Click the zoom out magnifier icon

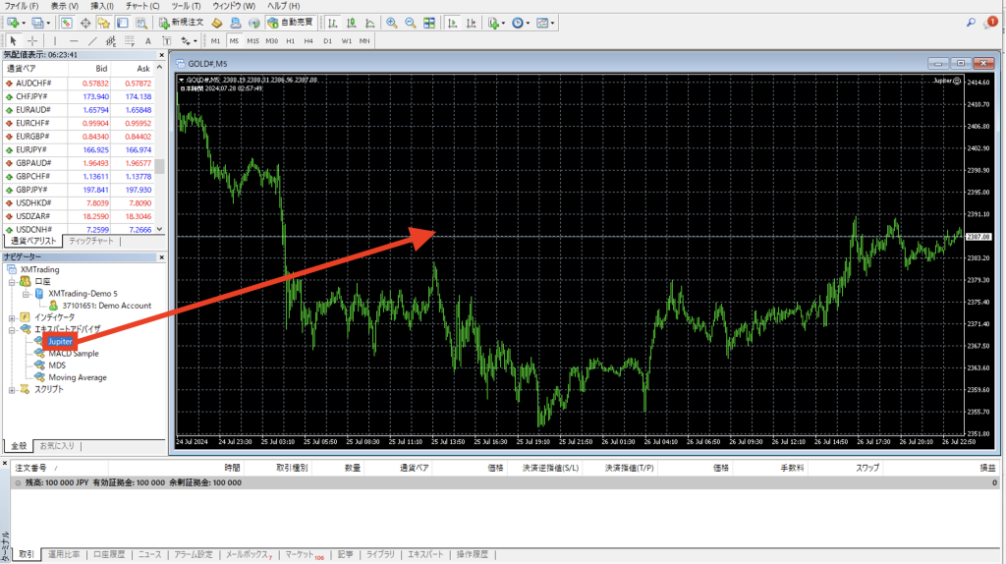(x=410, y=22)
